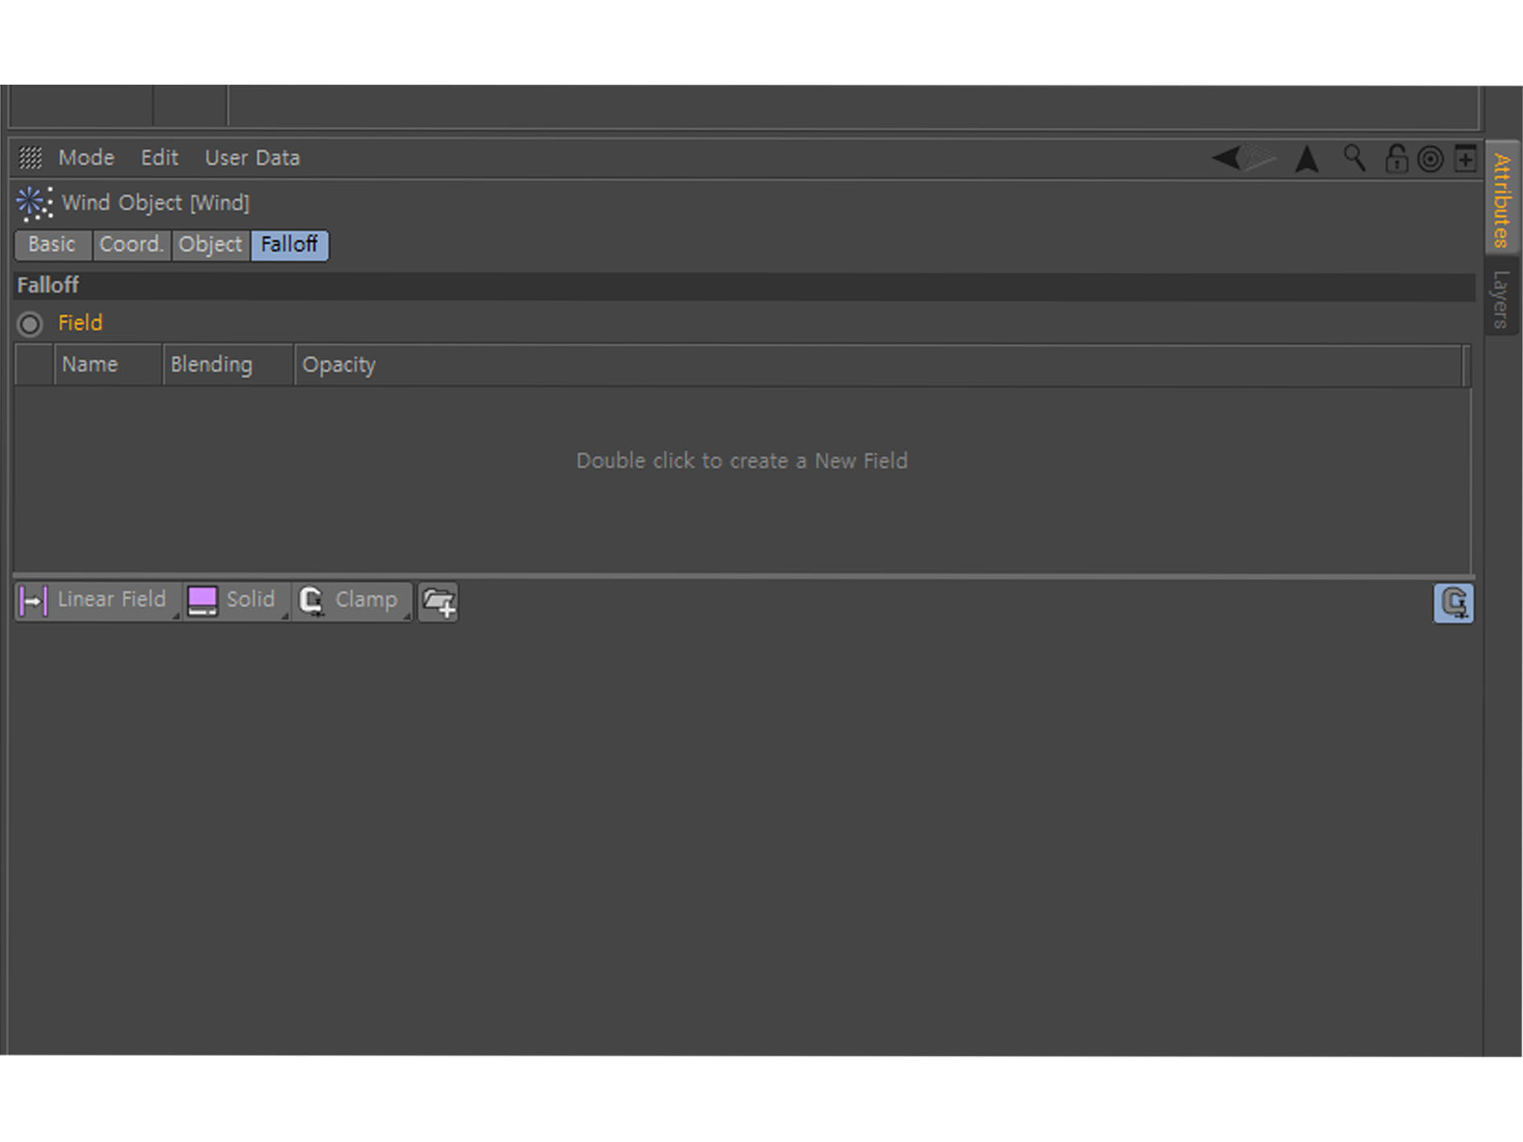The width and height of the screenshot is (1523, 1142).
Task: Open the Solid layer dropdown button
Action: point(235,601)
